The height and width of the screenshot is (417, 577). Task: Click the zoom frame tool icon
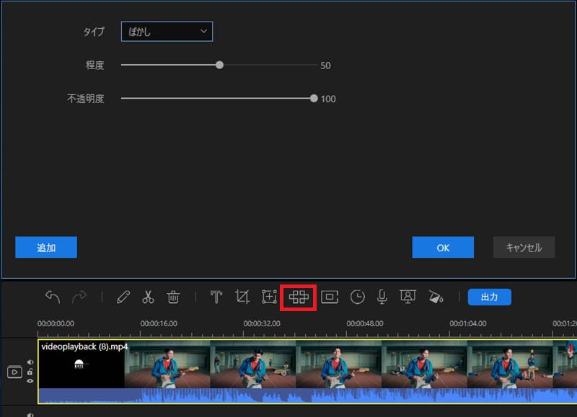(x=269, y=297)
